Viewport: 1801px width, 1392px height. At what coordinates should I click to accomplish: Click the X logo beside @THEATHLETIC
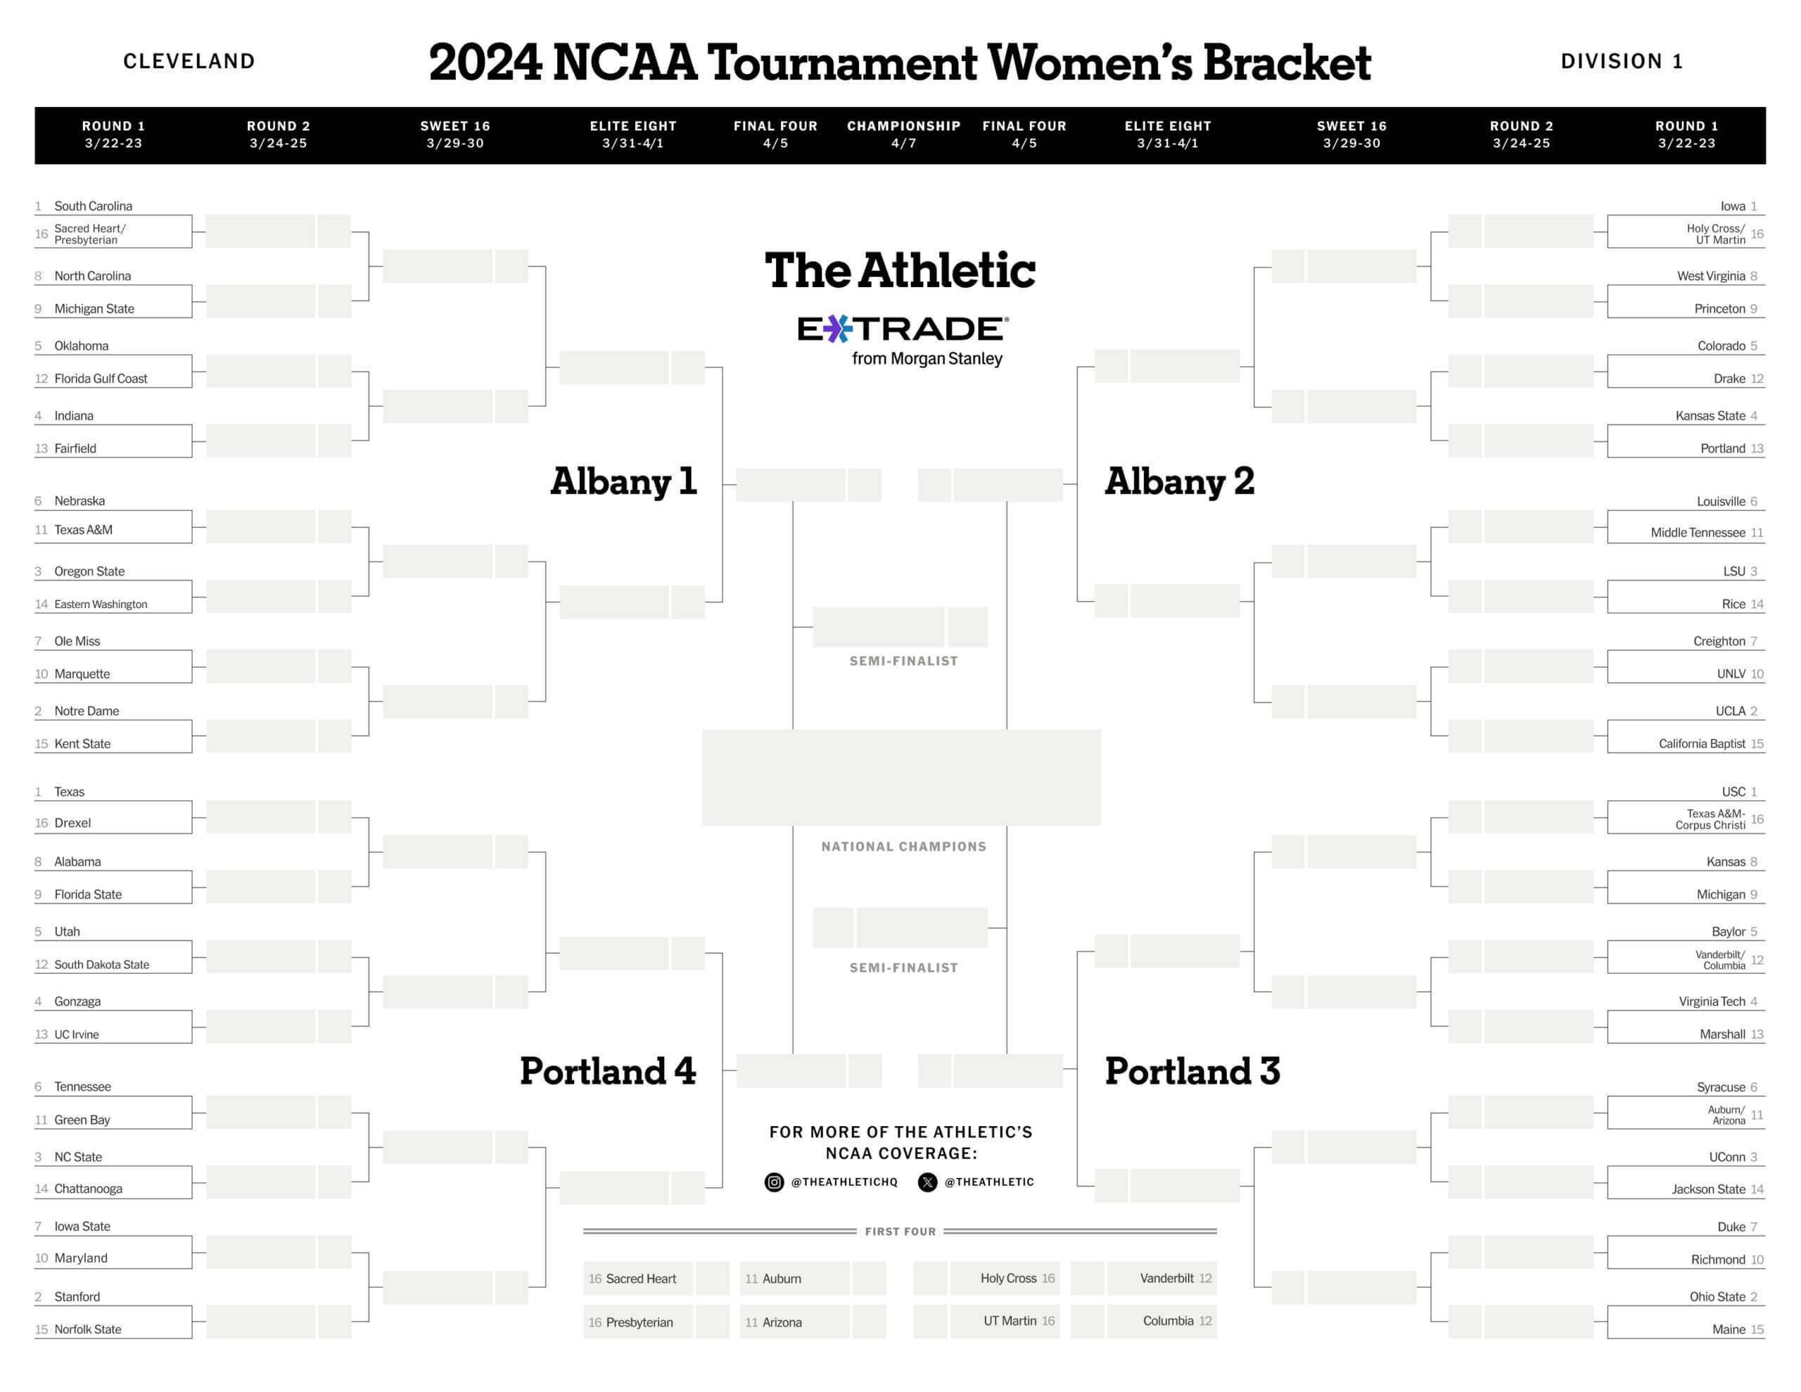[x=928, y=1182]
